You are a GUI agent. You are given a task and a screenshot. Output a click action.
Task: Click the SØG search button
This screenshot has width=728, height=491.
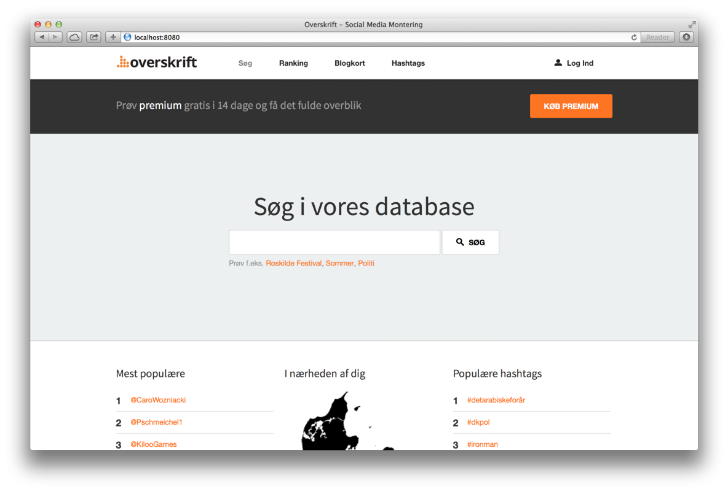pos(470,242)
